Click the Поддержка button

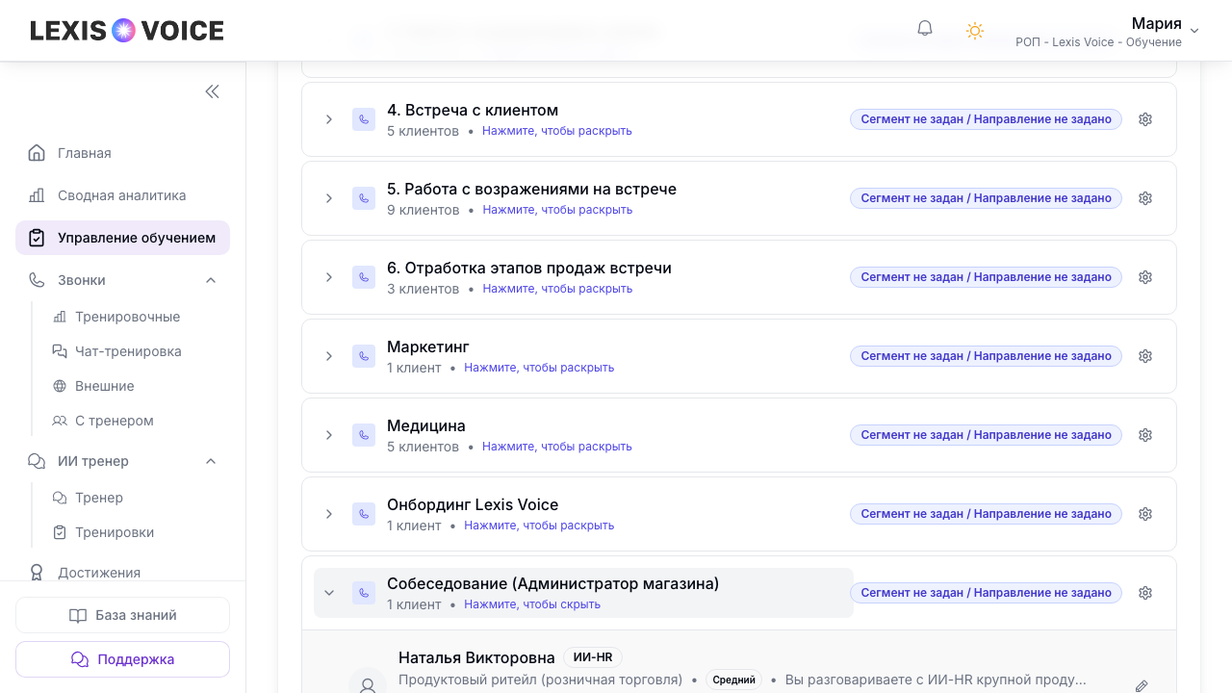tap(122, 659)
